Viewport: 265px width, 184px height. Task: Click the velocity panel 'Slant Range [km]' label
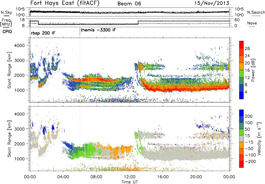9,138
